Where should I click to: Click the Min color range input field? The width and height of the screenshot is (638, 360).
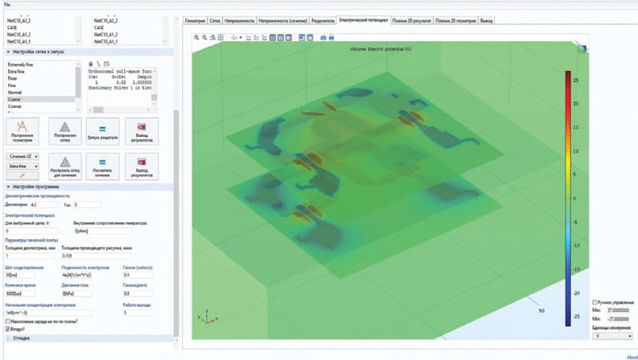[619, 319]
